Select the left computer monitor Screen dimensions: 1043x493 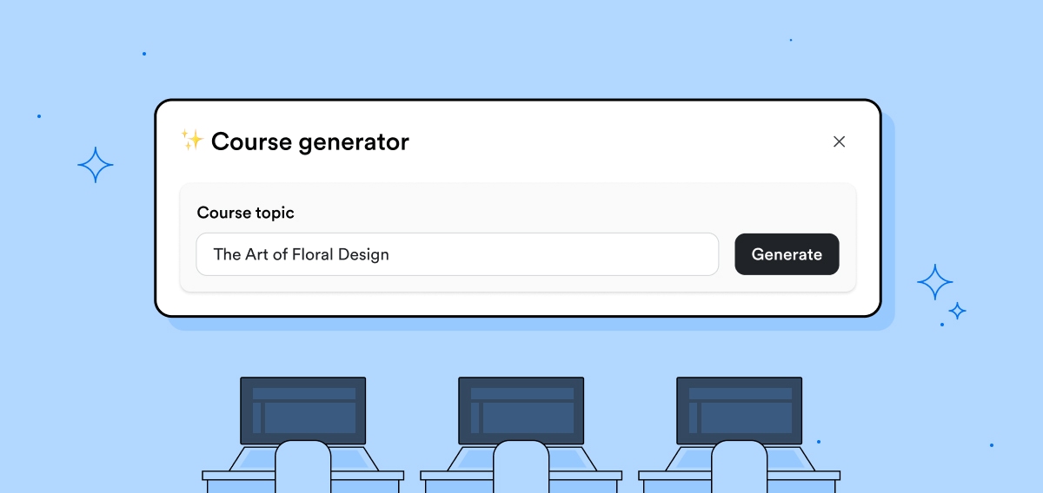click(303, 411)
